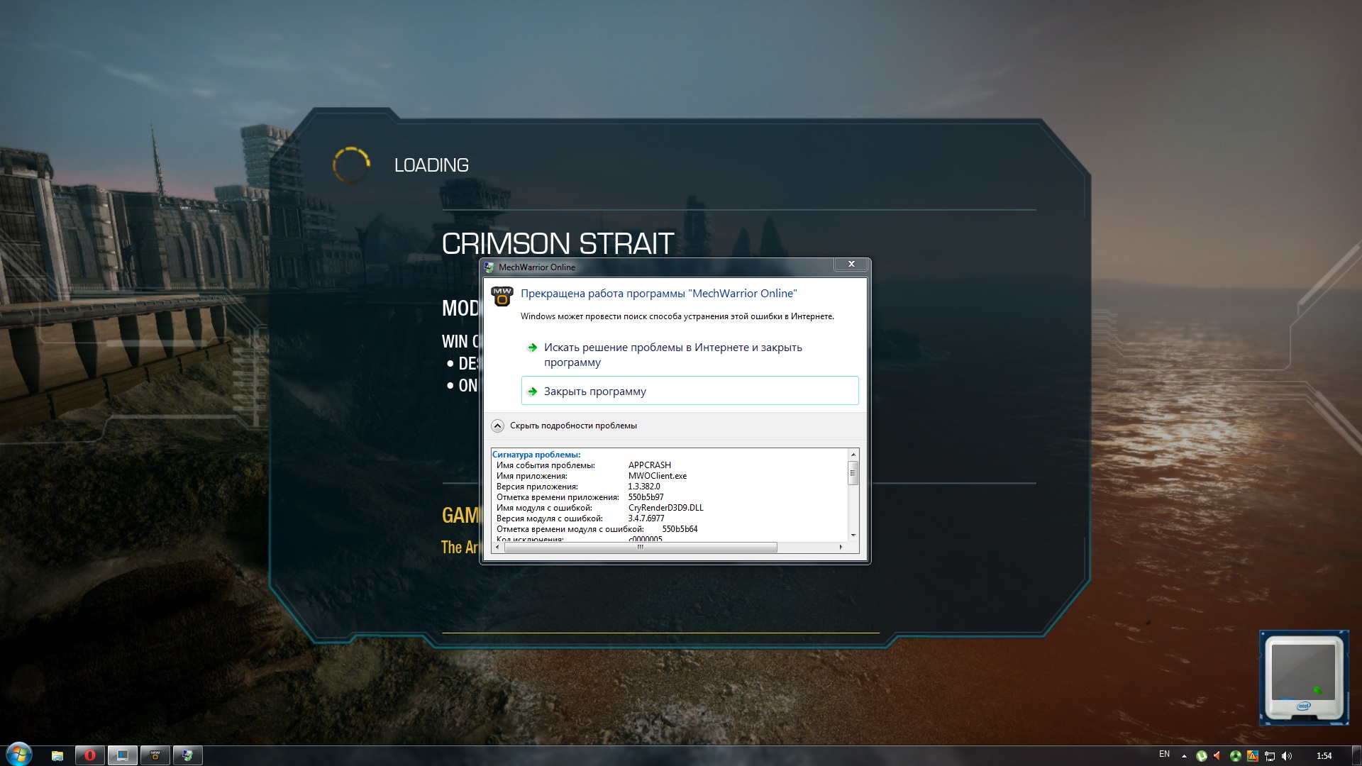Click the monitor app taskbar button
This screenshot has width=1362, height=766.
click(x=123, y=755)
